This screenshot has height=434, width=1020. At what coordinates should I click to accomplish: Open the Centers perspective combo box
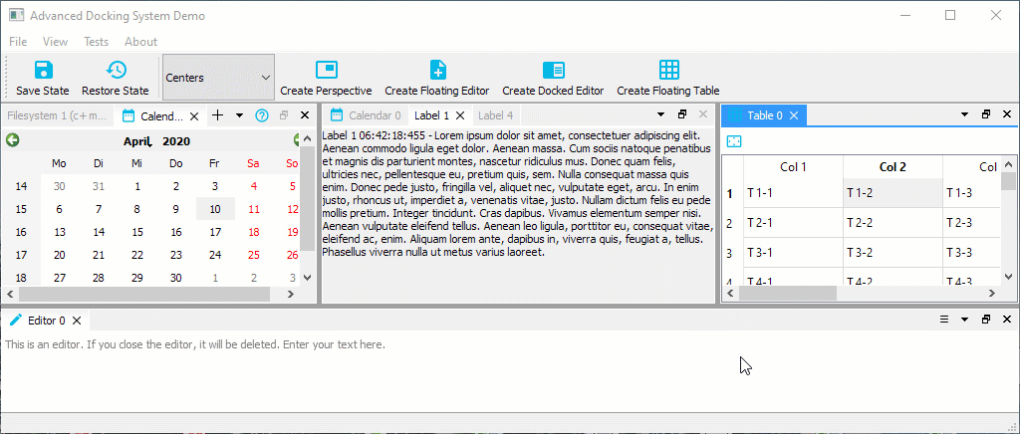[x=218, y=78]
